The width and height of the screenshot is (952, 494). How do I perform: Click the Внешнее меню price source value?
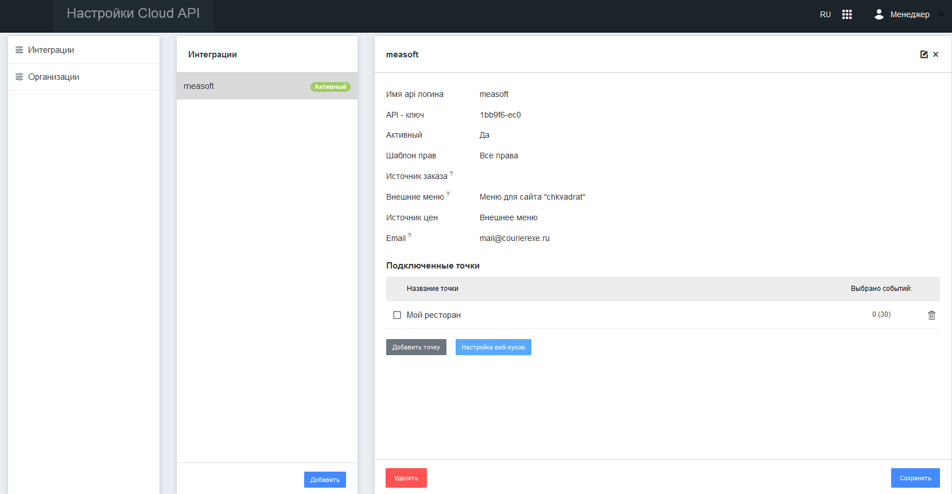pyautogui.click(x=508, y=217)
